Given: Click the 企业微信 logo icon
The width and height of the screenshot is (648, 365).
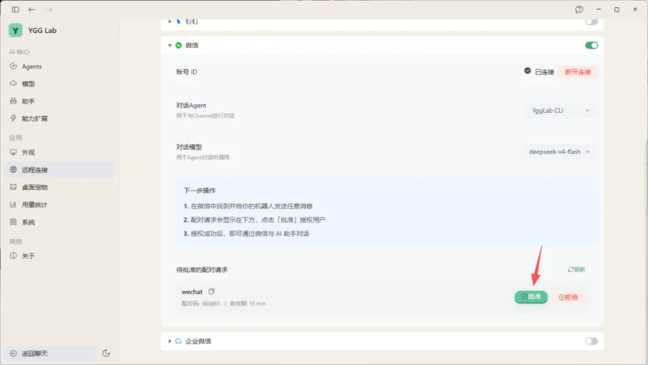Looking at the screenshot, I should click(x=179, y=342).
